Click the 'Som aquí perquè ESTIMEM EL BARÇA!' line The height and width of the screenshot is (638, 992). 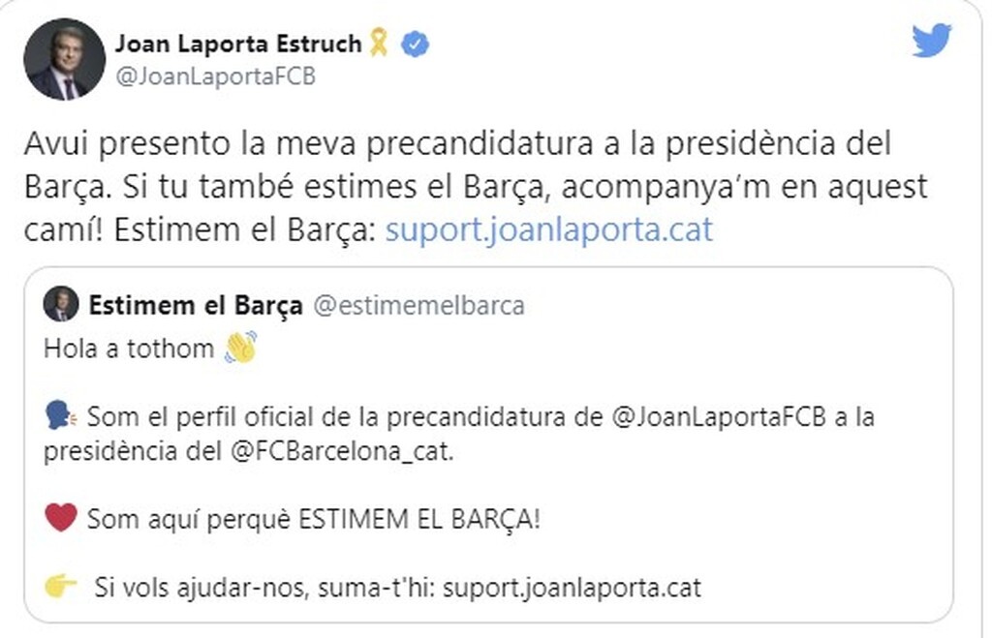coord(314,519)
